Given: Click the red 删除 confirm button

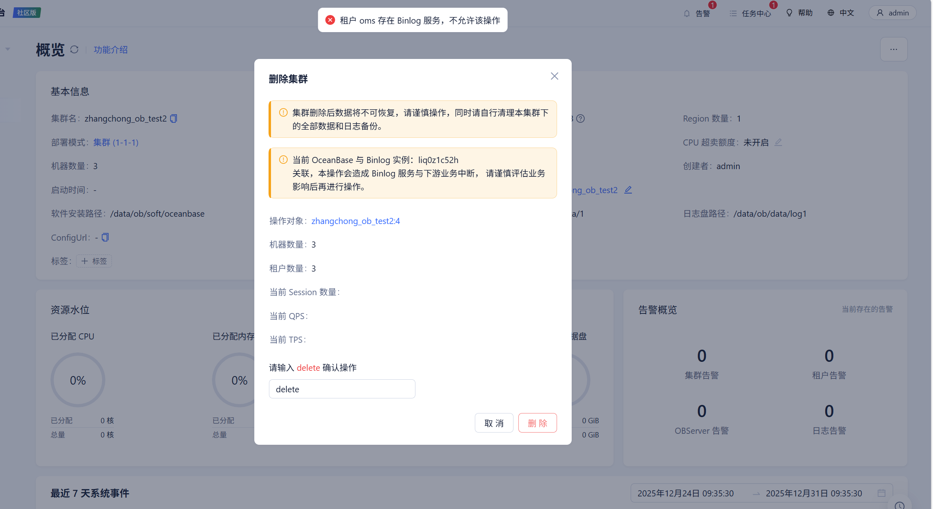Looking at the screenshot, I should tap(537, 423).
